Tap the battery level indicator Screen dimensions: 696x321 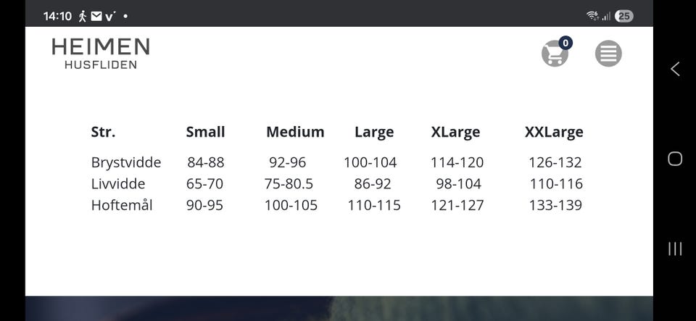(x=624, y=16)
